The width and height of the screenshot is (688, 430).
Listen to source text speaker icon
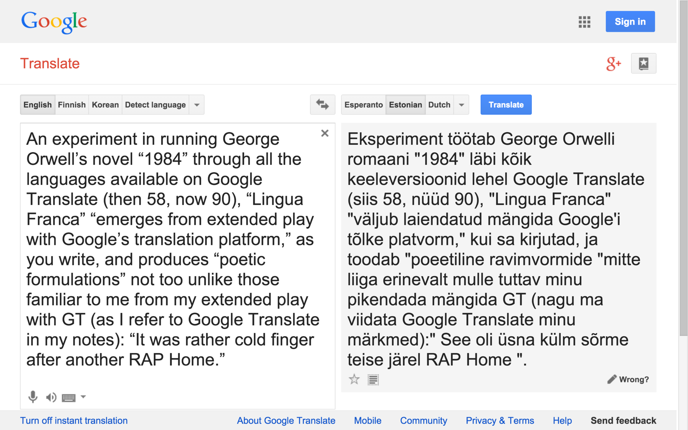[51, 397]
